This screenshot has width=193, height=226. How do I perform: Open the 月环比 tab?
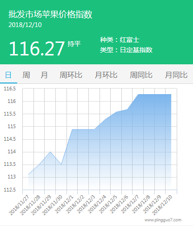click(106, 75)
